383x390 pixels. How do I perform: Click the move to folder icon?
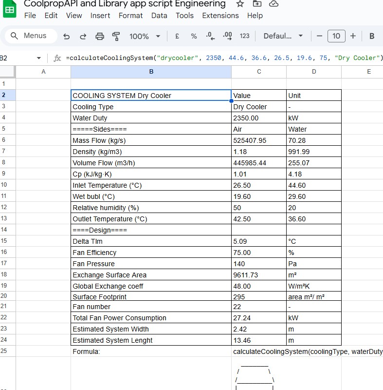(x=257, y=3)
